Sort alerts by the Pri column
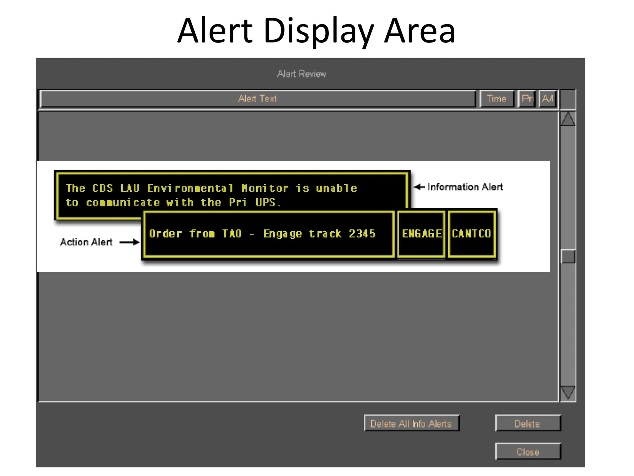This screenshot has height=476, width=634. click(527, 99)
